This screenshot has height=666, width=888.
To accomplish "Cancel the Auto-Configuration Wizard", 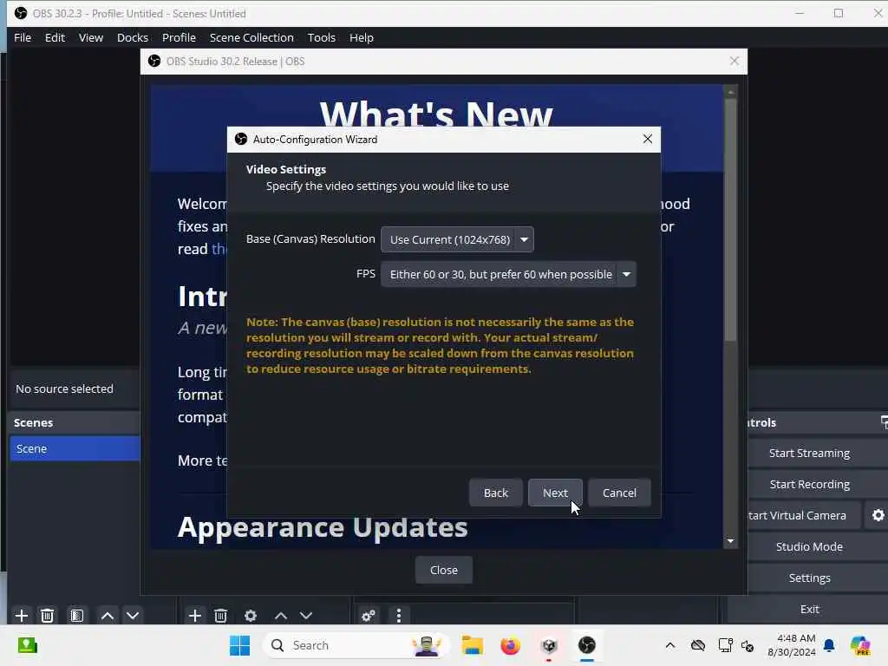I will click(x=619, y=493).
